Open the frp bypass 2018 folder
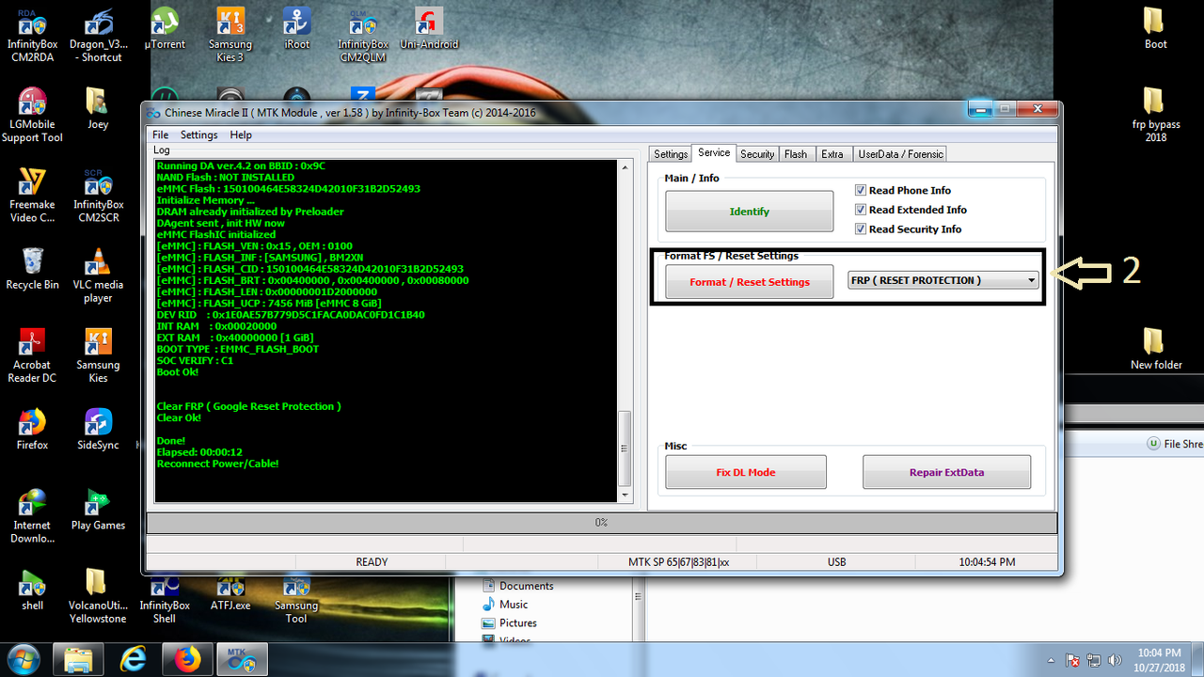The image size is (1204, 677). coord(1155,116)
